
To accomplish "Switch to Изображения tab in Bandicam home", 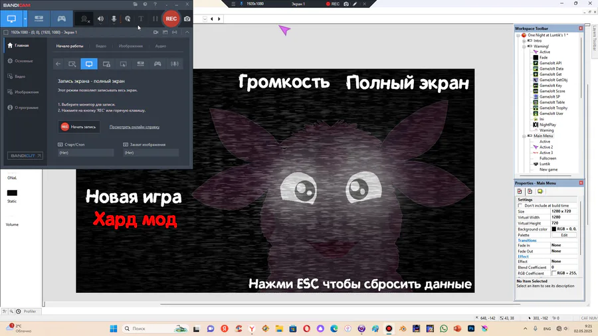I will (131, 46).
